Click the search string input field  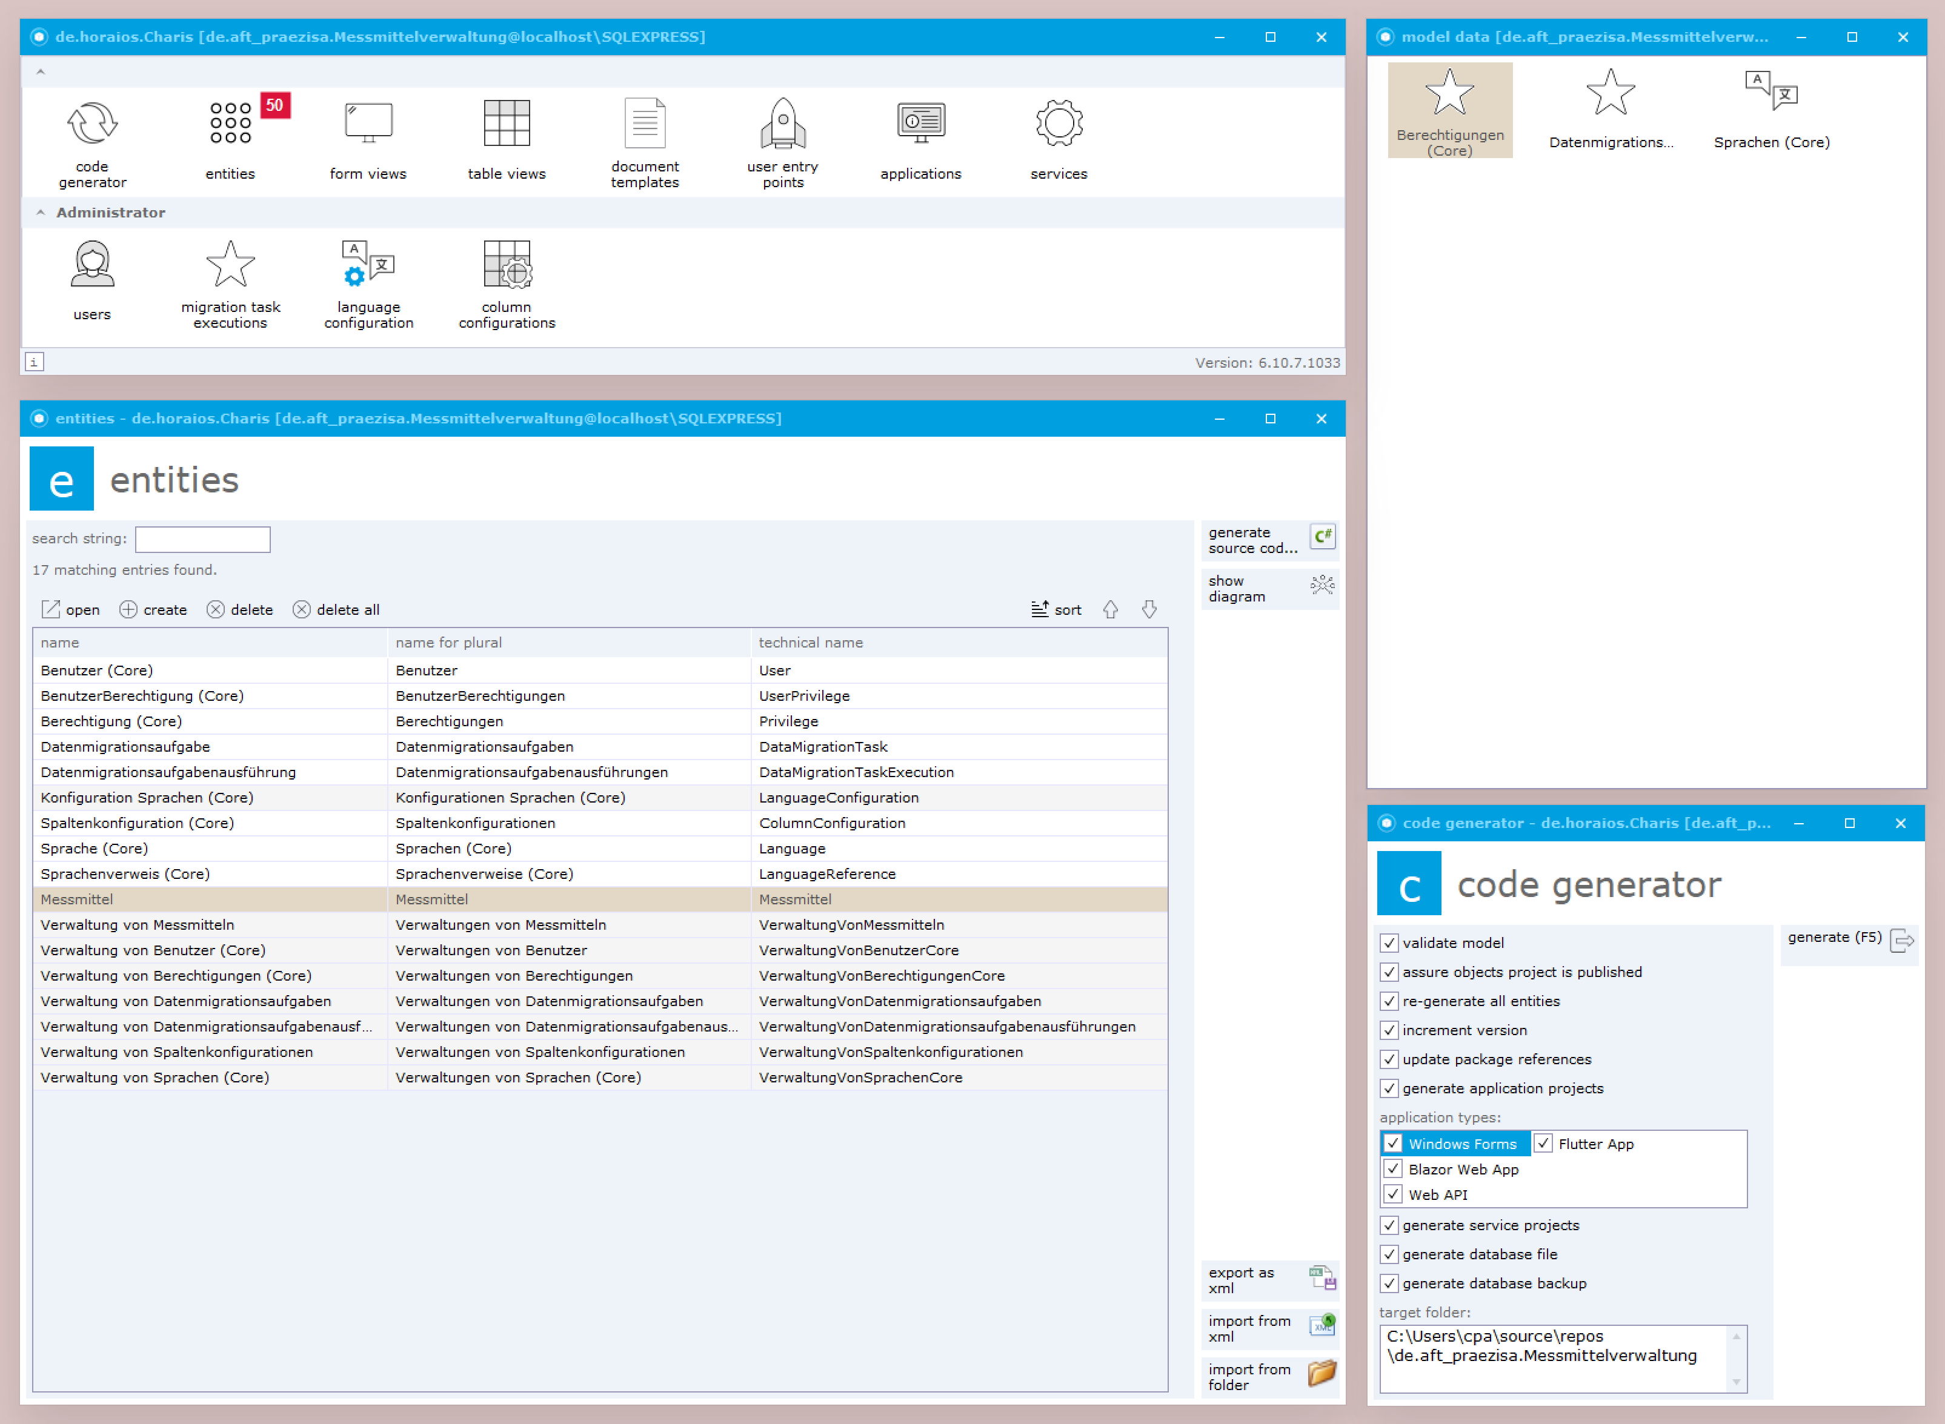point(202,540)
